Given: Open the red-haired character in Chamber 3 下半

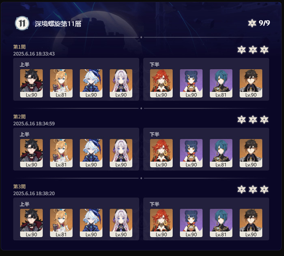Looking at the screenshot, I should (161, 223).
